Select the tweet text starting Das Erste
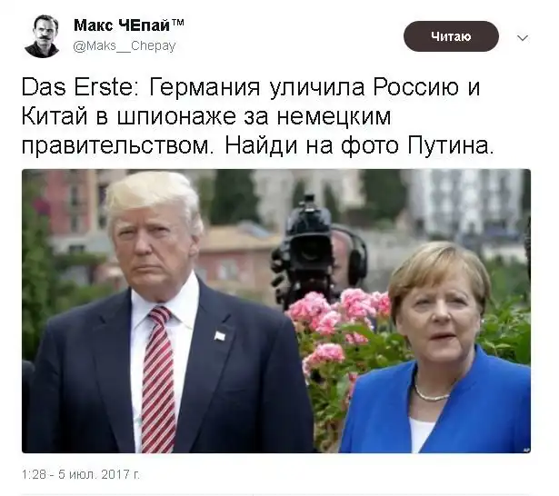The height and width of the screenshot is (496, 559). (x=258, y=116)
